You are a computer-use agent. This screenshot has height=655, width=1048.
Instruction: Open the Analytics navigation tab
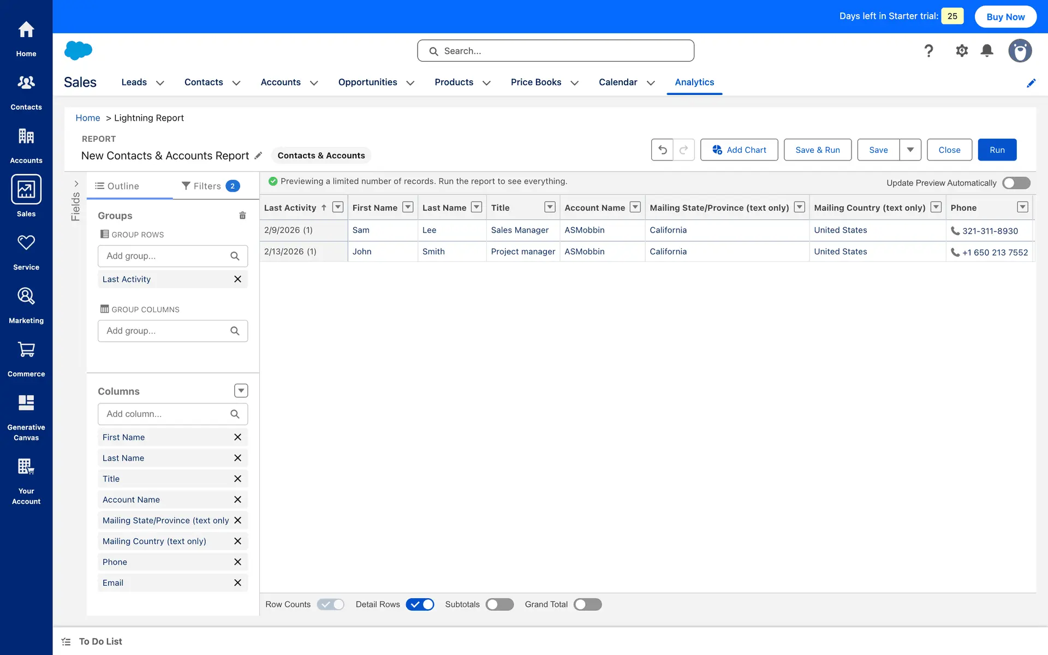coord(694,82)
